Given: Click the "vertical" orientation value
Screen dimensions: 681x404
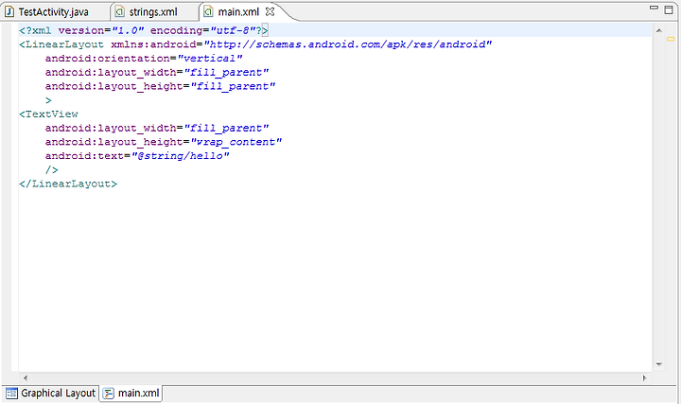Looking at the screenshot, I should click(x=210, y=59).
